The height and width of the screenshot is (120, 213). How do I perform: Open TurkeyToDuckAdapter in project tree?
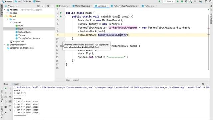coord(29,38)
